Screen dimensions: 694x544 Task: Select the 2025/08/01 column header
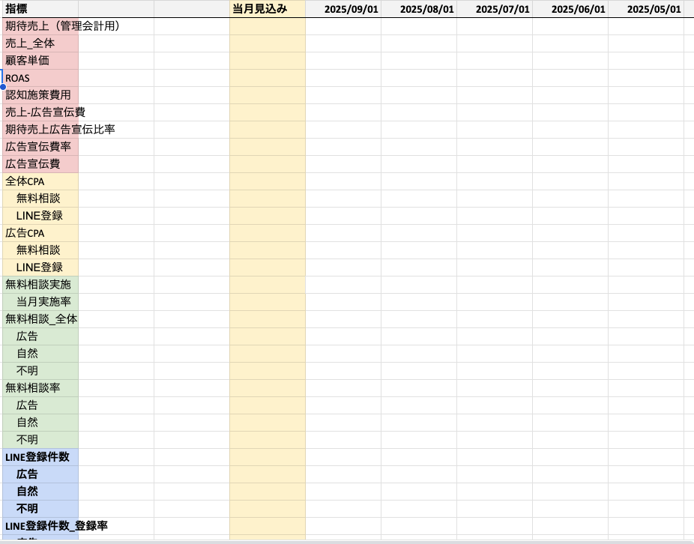point(419,9)
